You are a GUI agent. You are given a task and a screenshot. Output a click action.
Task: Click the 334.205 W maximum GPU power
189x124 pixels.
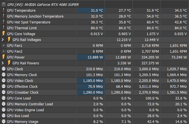[150, 57]
